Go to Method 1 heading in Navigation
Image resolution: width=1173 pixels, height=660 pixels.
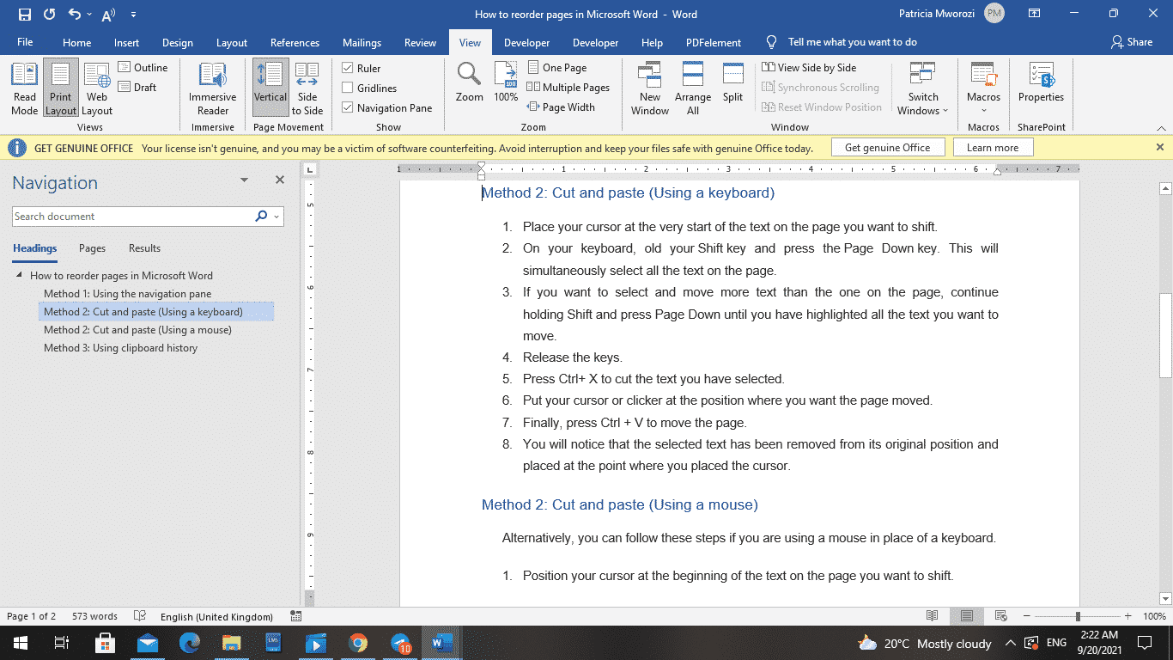[127, 294]
